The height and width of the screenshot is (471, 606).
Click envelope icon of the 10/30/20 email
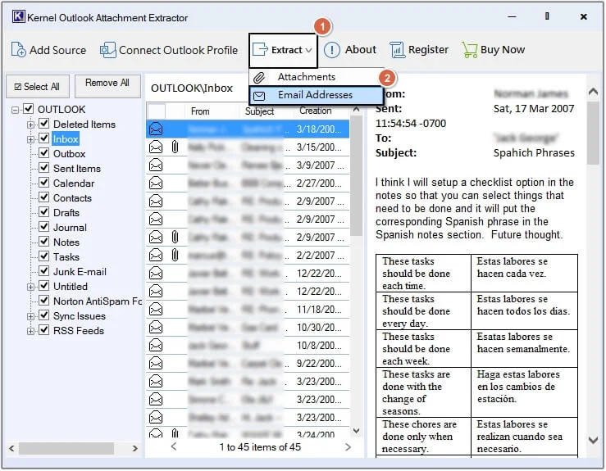click(156, 328)
